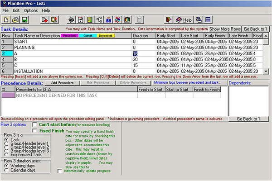Select Working days radio button
Image resolution: width=272 pixels, height=181 pixels.
pos(6,166)
